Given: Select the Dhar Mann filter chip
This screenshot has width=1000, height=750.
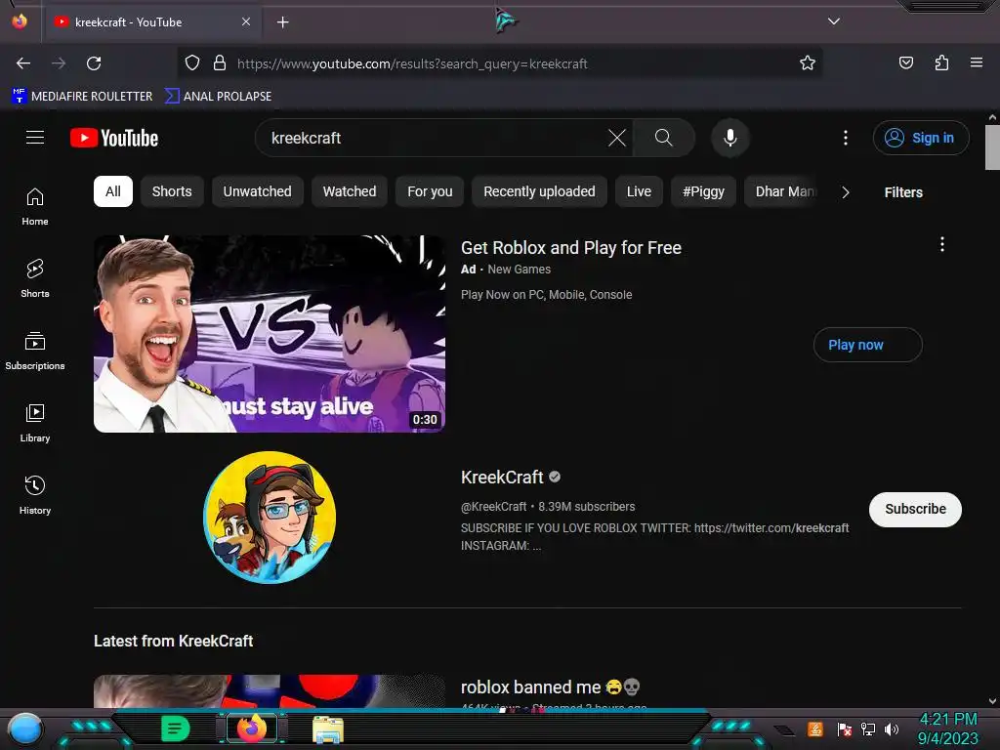Looking at the screenshot, I should pos(782,191).
